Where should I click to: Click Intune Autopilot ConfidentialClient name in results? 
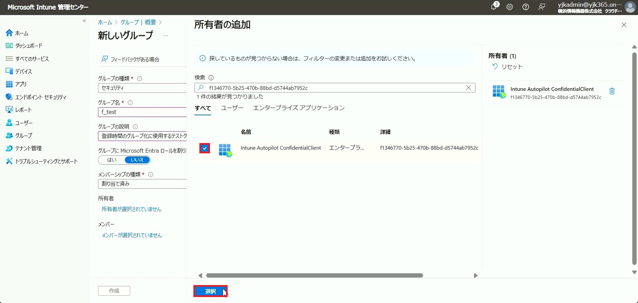[x=281, y=148]
